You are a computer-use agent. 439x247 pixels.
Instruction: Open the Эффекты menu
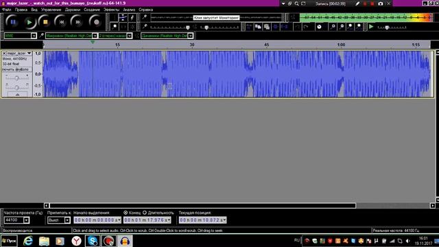[x=111, y=10]
